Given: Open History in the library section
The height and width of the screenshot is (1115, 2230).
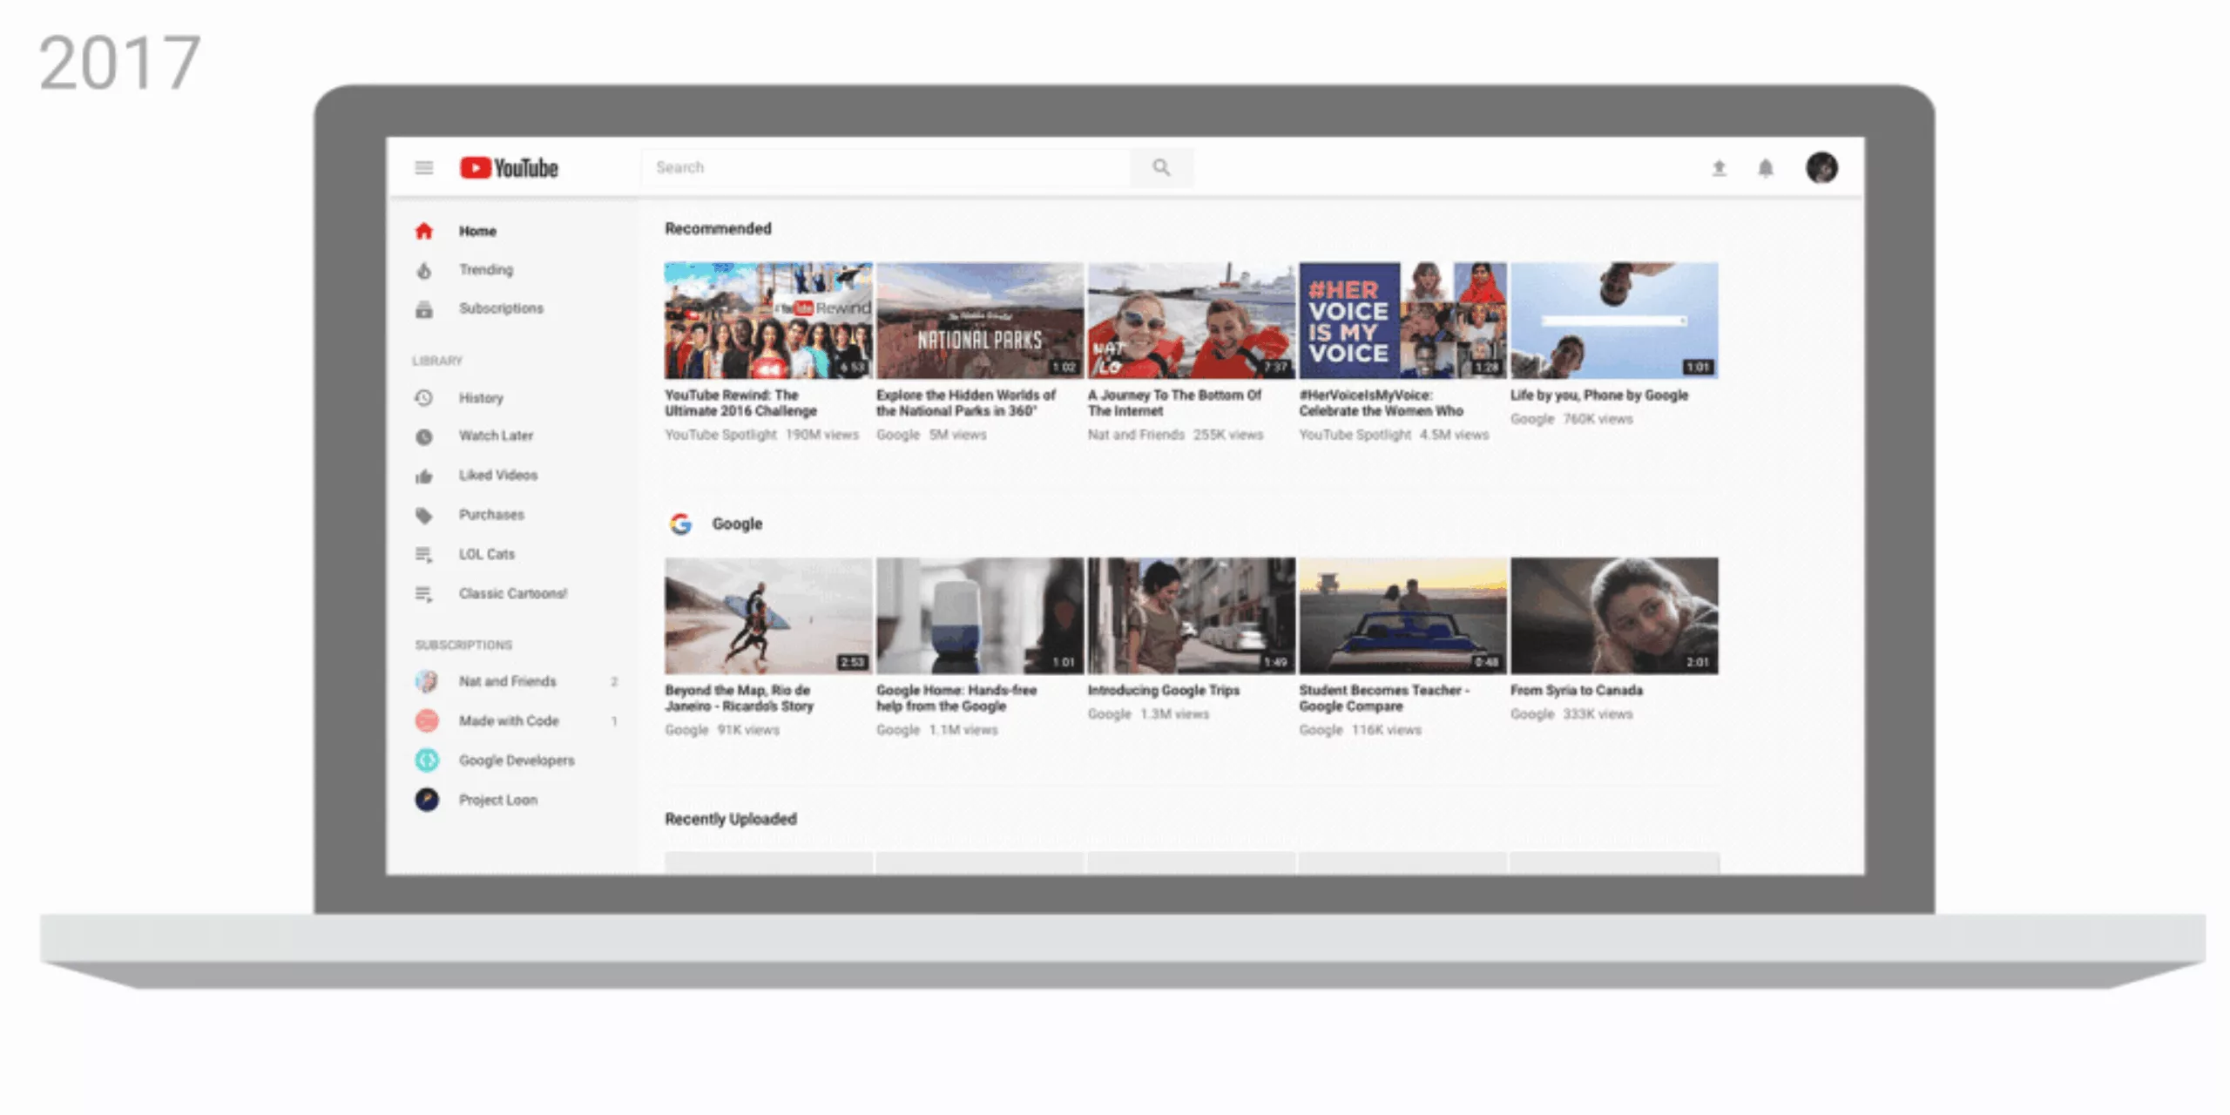Looking at the screenshot, I should [481, 398].
